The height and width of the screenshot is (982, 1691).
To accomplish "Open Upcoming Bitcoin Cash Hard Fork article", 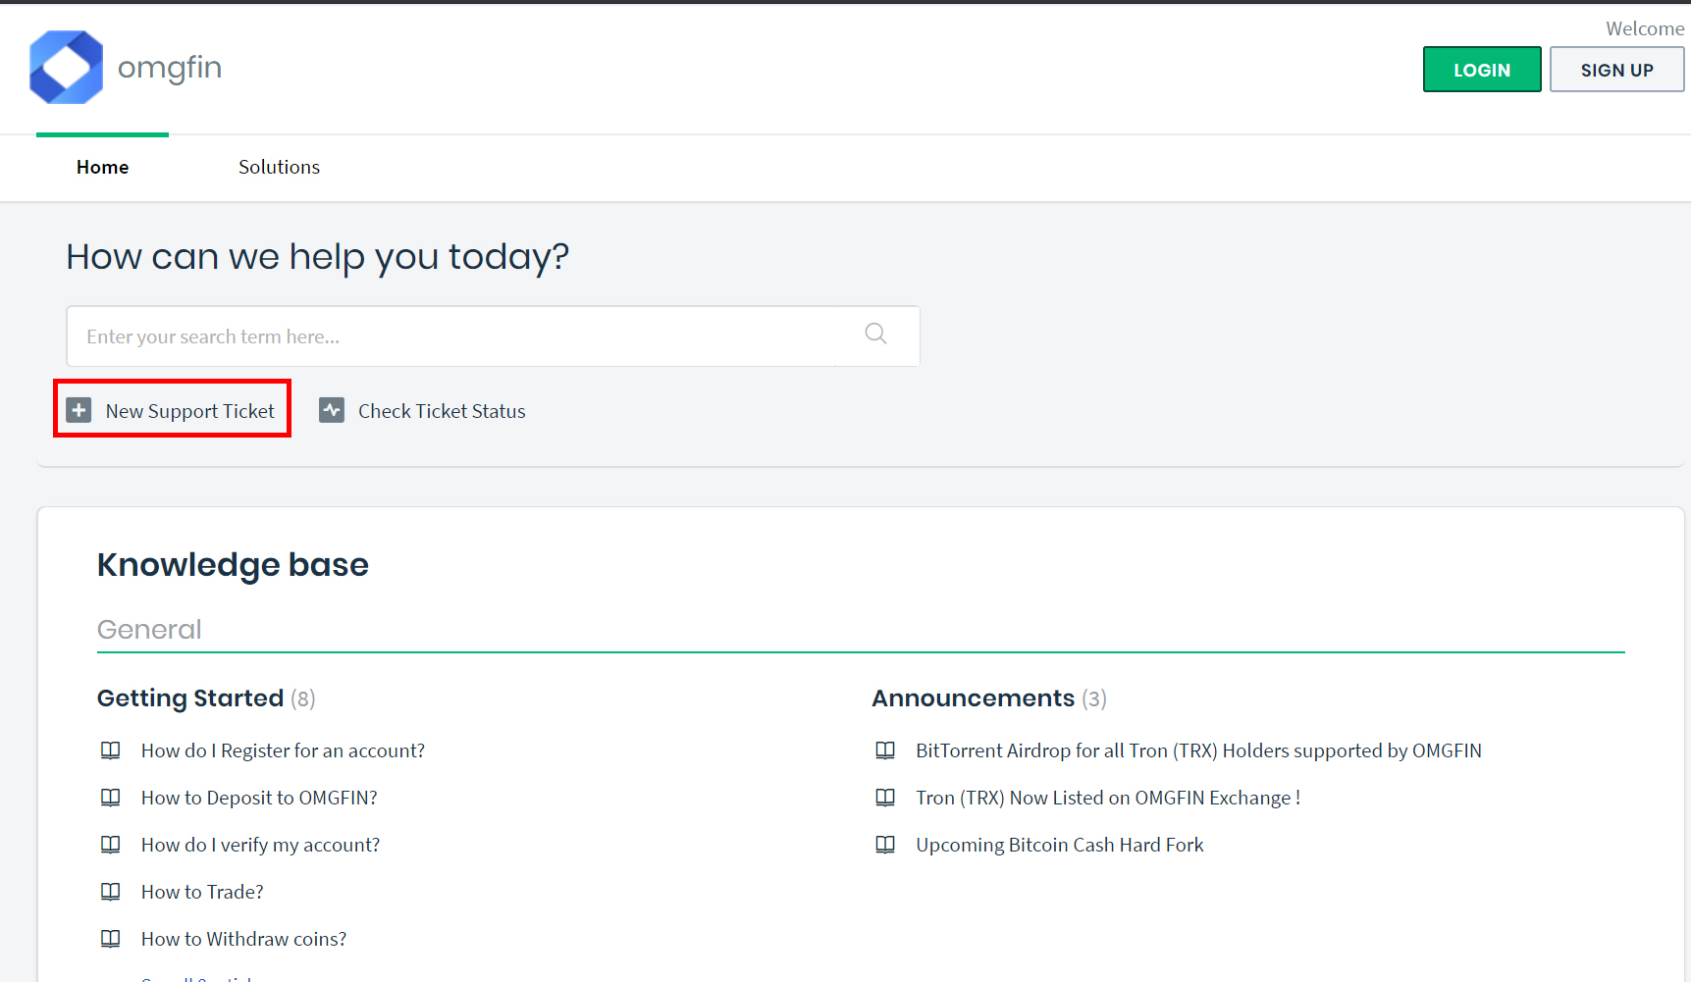I will pos(1059,845).
